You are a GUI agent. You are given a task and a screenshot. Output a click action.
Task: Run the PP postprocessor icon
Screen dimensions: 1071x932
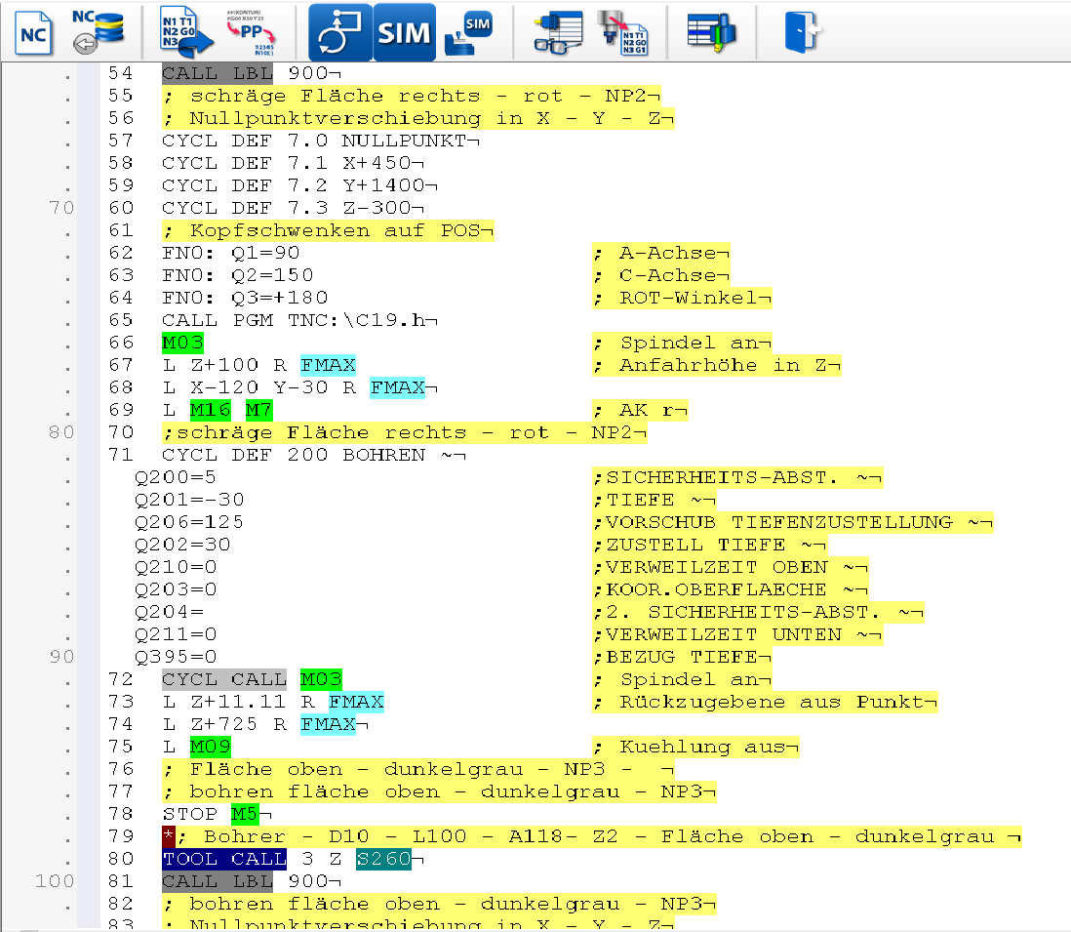click(x=250, y=32)
